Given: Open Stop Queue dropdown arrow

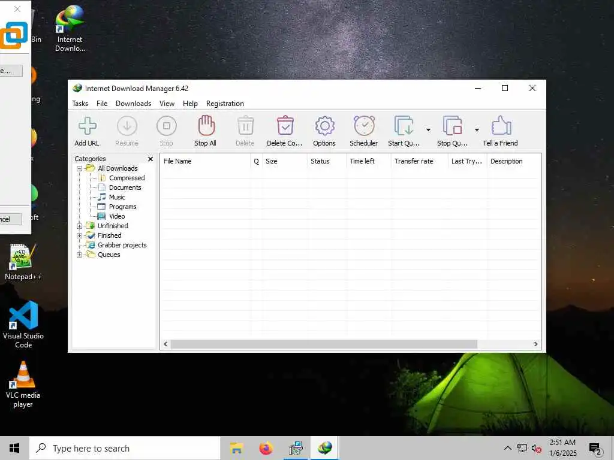Looking at the screenshot, I should tap(477, 130).
